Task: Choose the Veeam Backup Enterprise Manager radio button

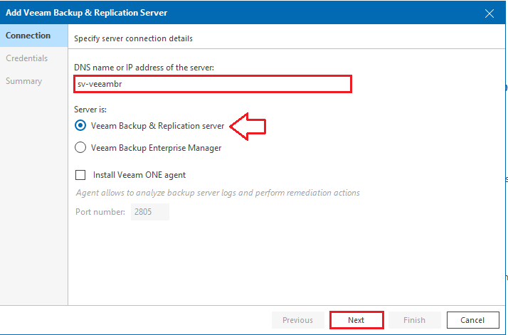Action: [80, 148]
